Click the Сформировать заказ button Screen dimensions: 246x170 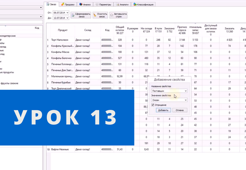point(81,15)
